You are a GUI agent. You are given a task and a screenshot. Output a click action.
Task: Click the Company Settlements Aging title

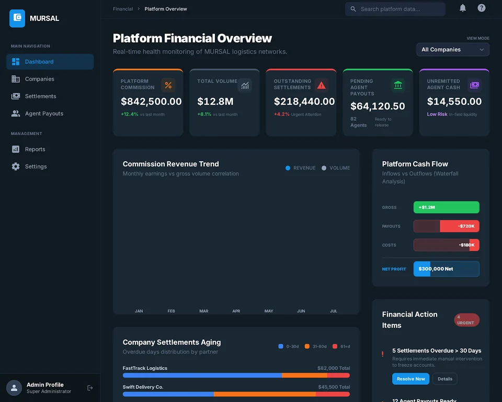click(172, 342)
